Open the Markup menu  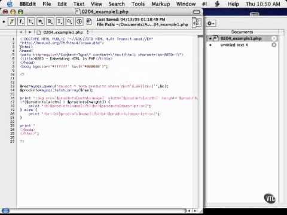click(x=161, y=4)
